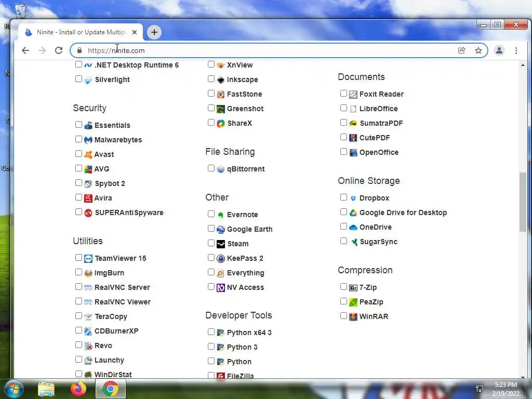Screen dimensions: 532x399
Task: Tick the TeraCopy checkbox
Action: click(78, 316)
